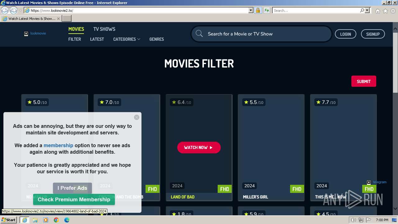
Task: Click the 2024 year label on Miller's Girl
Action: 249,186
